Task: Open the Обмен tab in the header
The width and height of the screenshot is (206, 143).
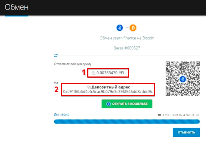Action: tap(16, 7)
